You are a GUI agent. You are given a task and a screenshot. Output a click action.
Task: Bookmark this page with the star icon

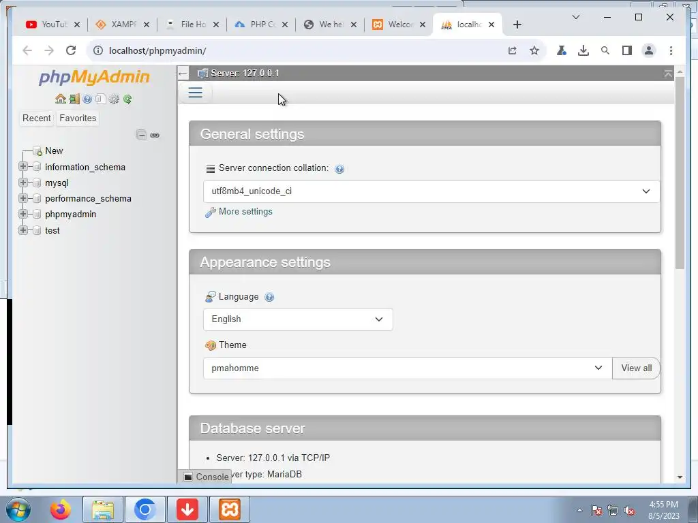tap(534, 50)
